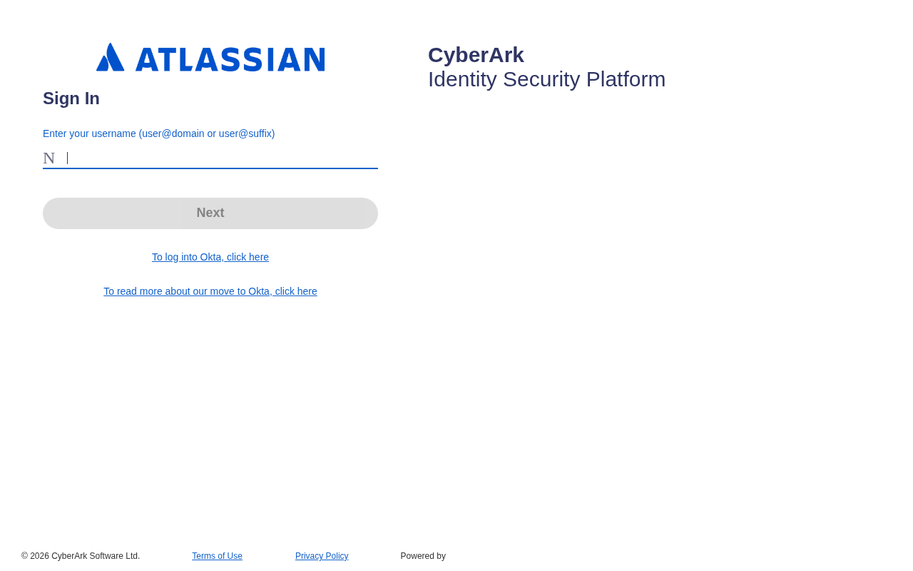Open the Terms of Use link

tap(217, 556)
